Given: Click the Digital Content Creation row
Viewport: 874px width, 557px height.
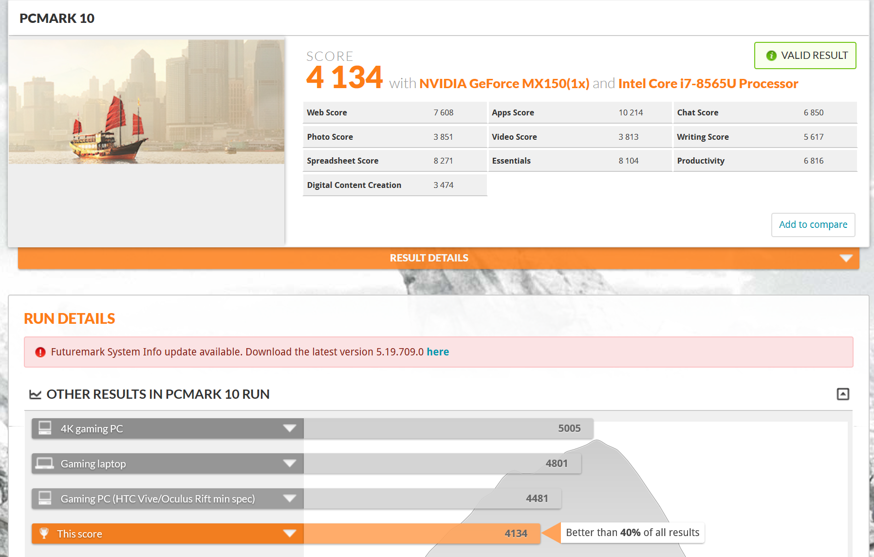Looking at the screenshot, I should pyautogui.click(x=395, y=185).
